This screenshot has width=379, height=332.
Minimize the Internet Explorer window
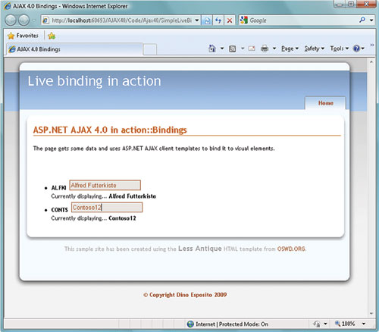(340, 5)
